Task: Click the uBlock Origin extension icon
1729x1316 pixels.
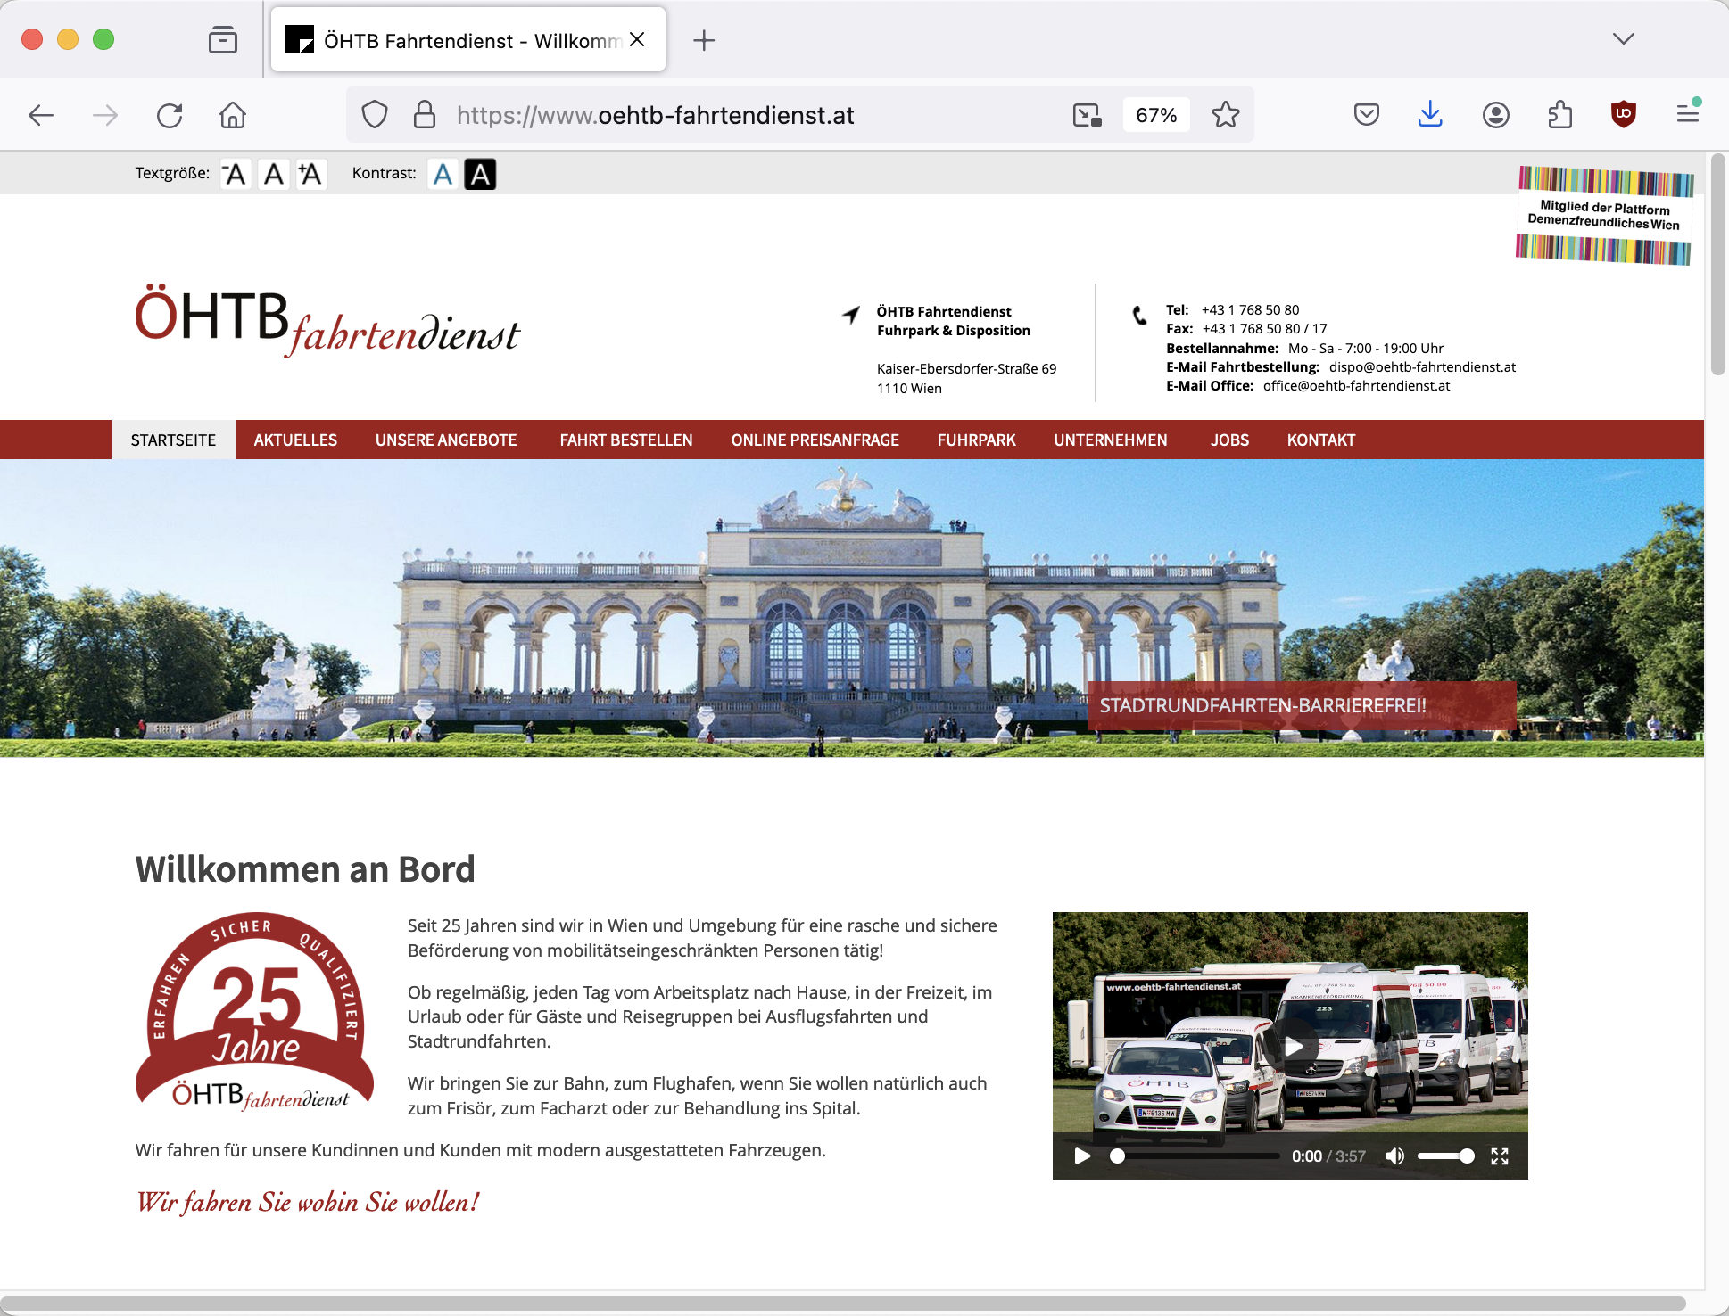Action: [x=1623, y=114]
